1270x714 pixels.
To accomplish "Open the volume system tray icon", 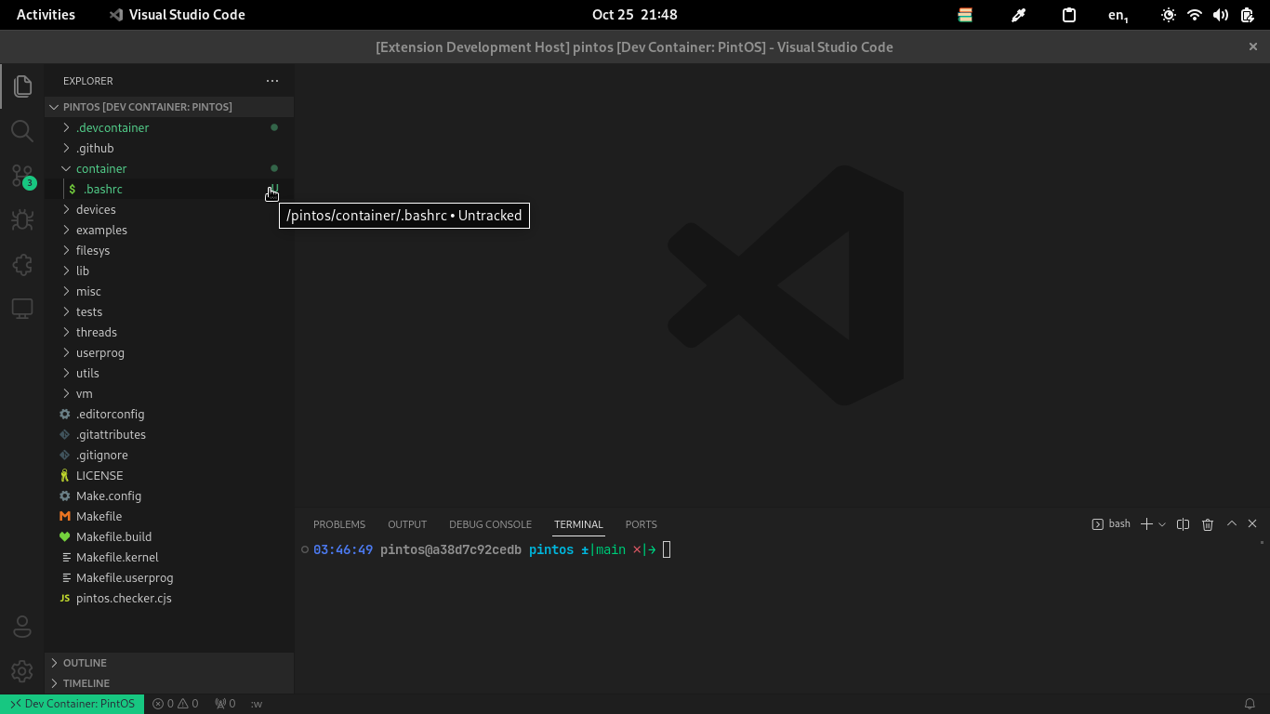I will tap(1221, 15).
